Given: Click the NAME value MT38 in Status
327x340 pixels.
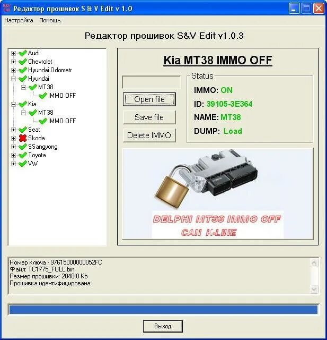Looking at the screenshot, I should (231, 117).
